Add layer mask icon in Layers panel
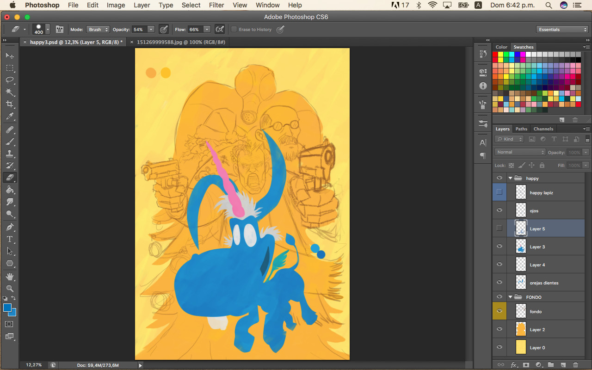 [x=526, y=365]
